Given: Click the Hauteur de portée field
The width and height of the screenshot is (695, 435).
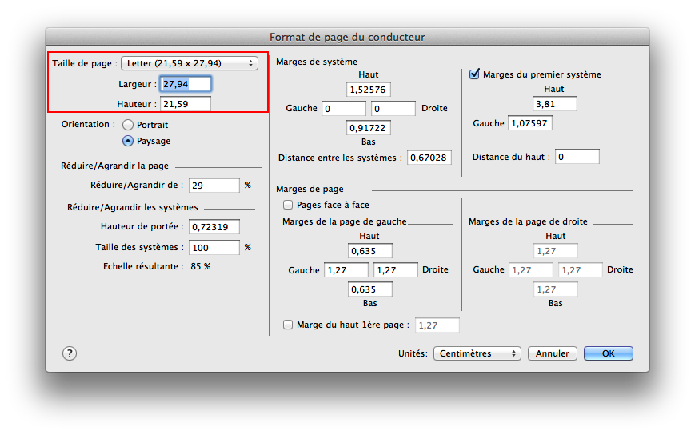Looking at the screenshot, I should 214,227.
